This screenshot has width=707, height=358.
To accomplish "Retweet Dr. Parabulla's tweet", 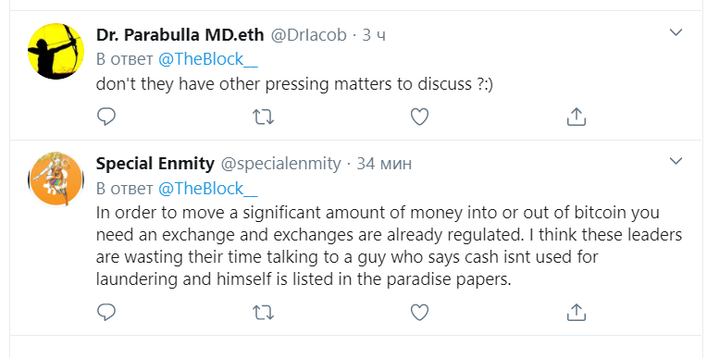I will [x=263, y=117].
